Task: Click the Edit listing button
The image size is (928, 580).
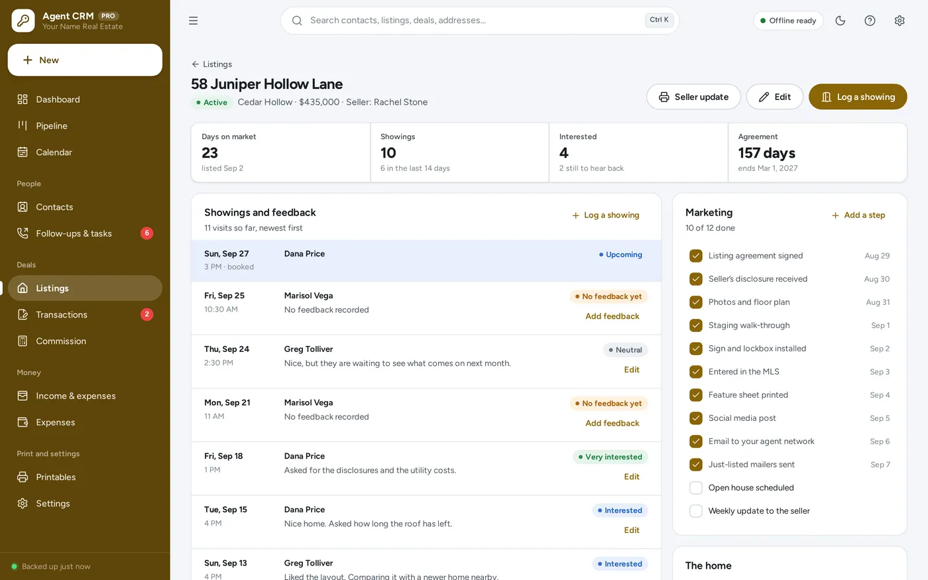Action: click(775, 97)
